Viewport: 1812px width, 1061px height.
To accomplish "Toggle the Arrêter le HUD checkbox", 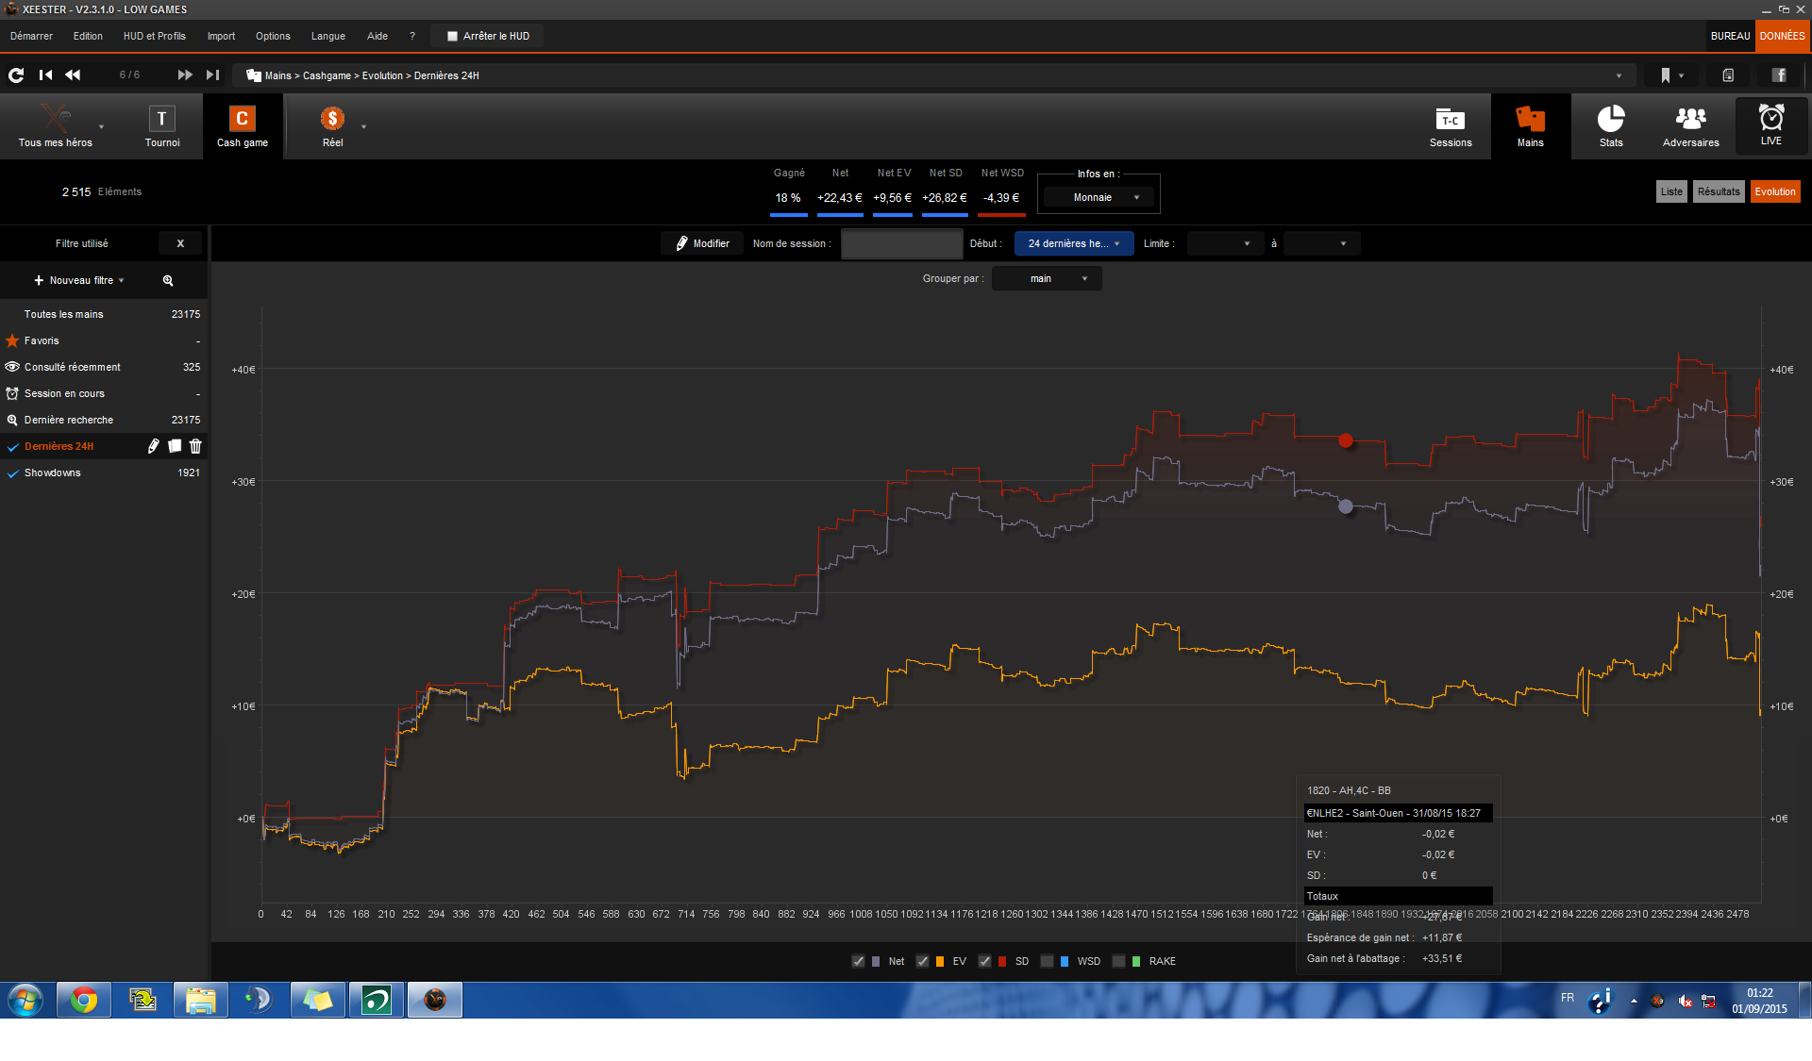I will tap(452, 36).
